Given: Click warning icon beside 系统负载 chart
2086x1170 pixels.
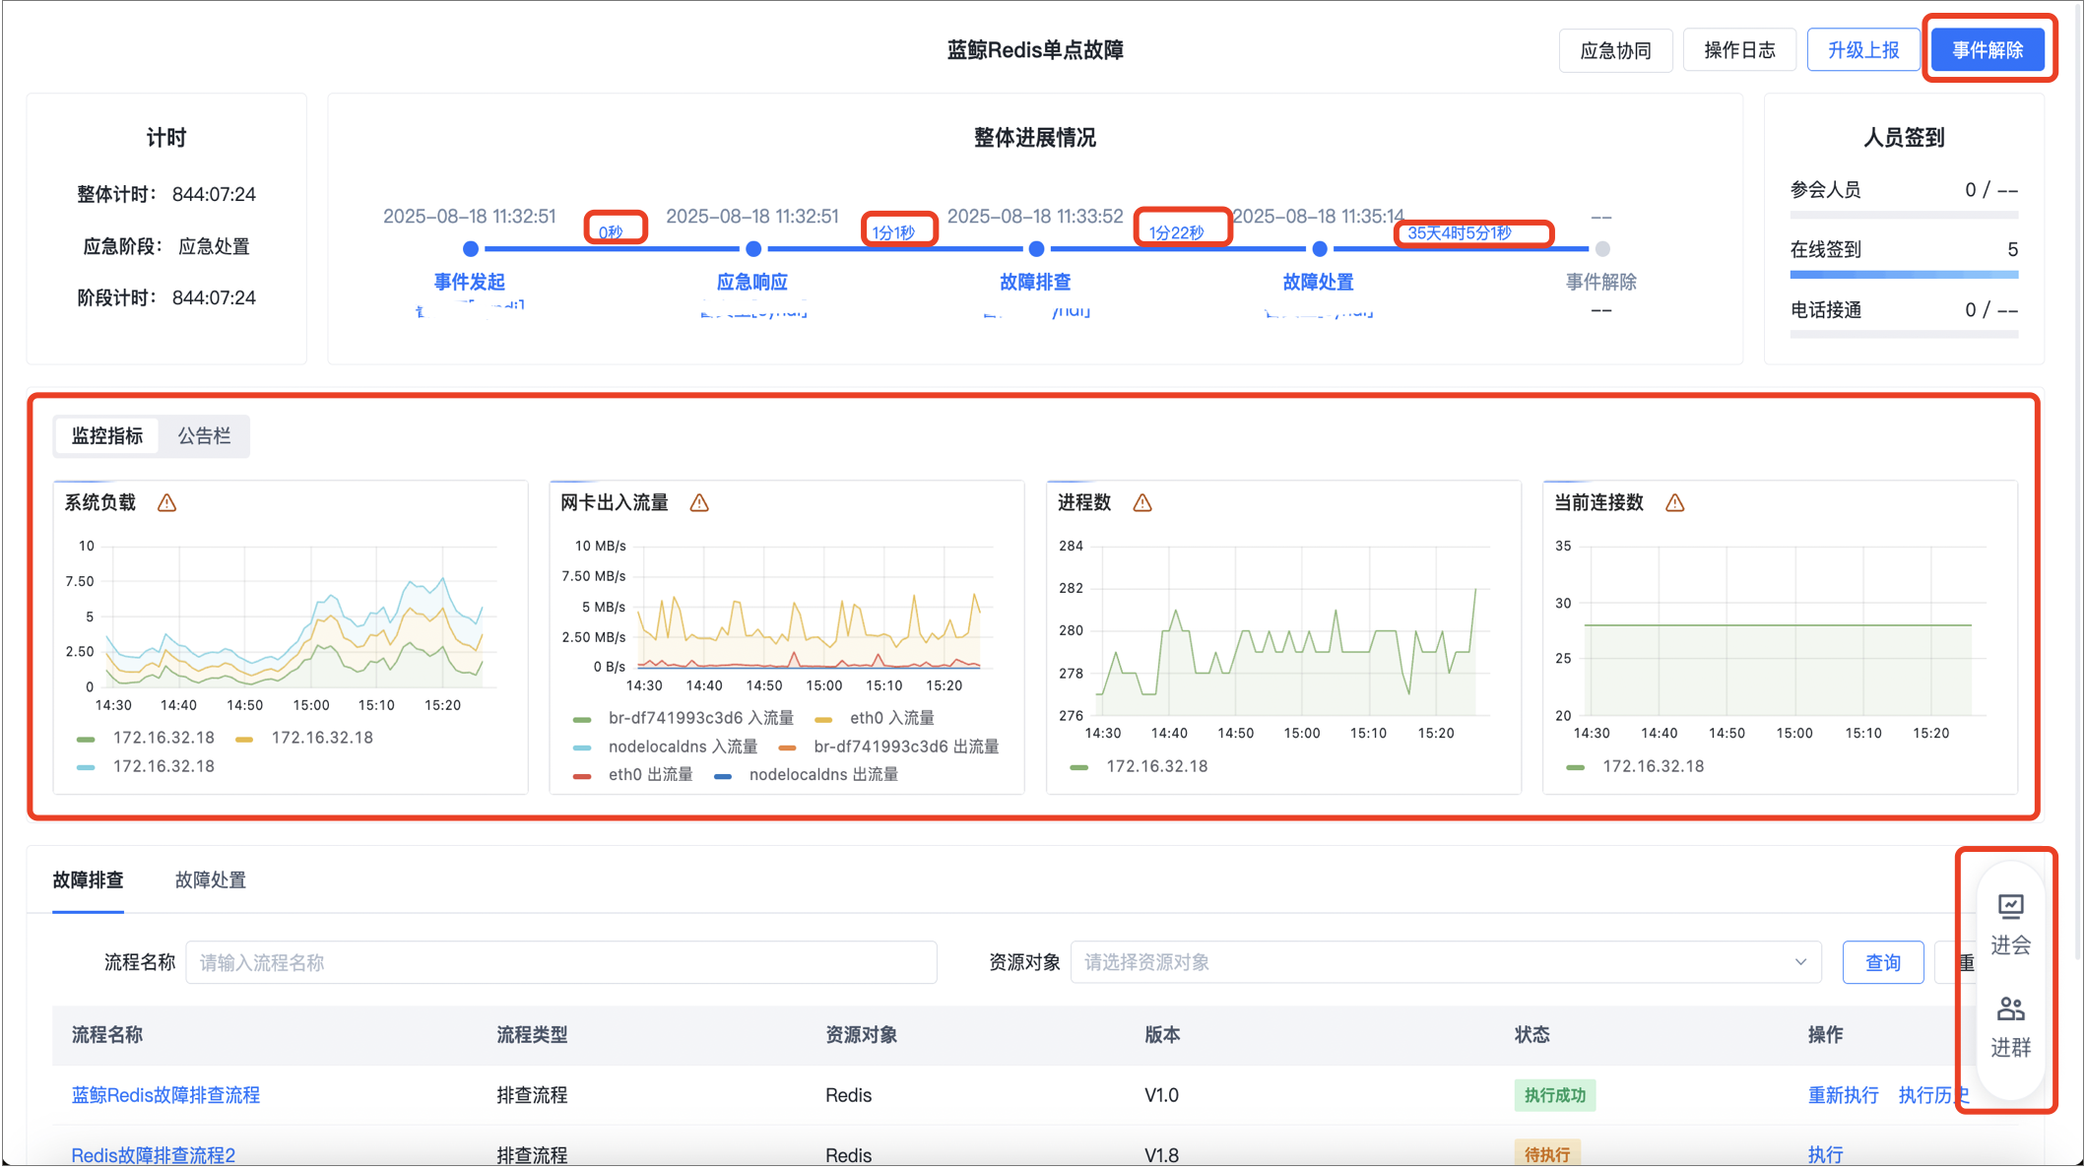Looking at the screenshot, I should point(166,503).
